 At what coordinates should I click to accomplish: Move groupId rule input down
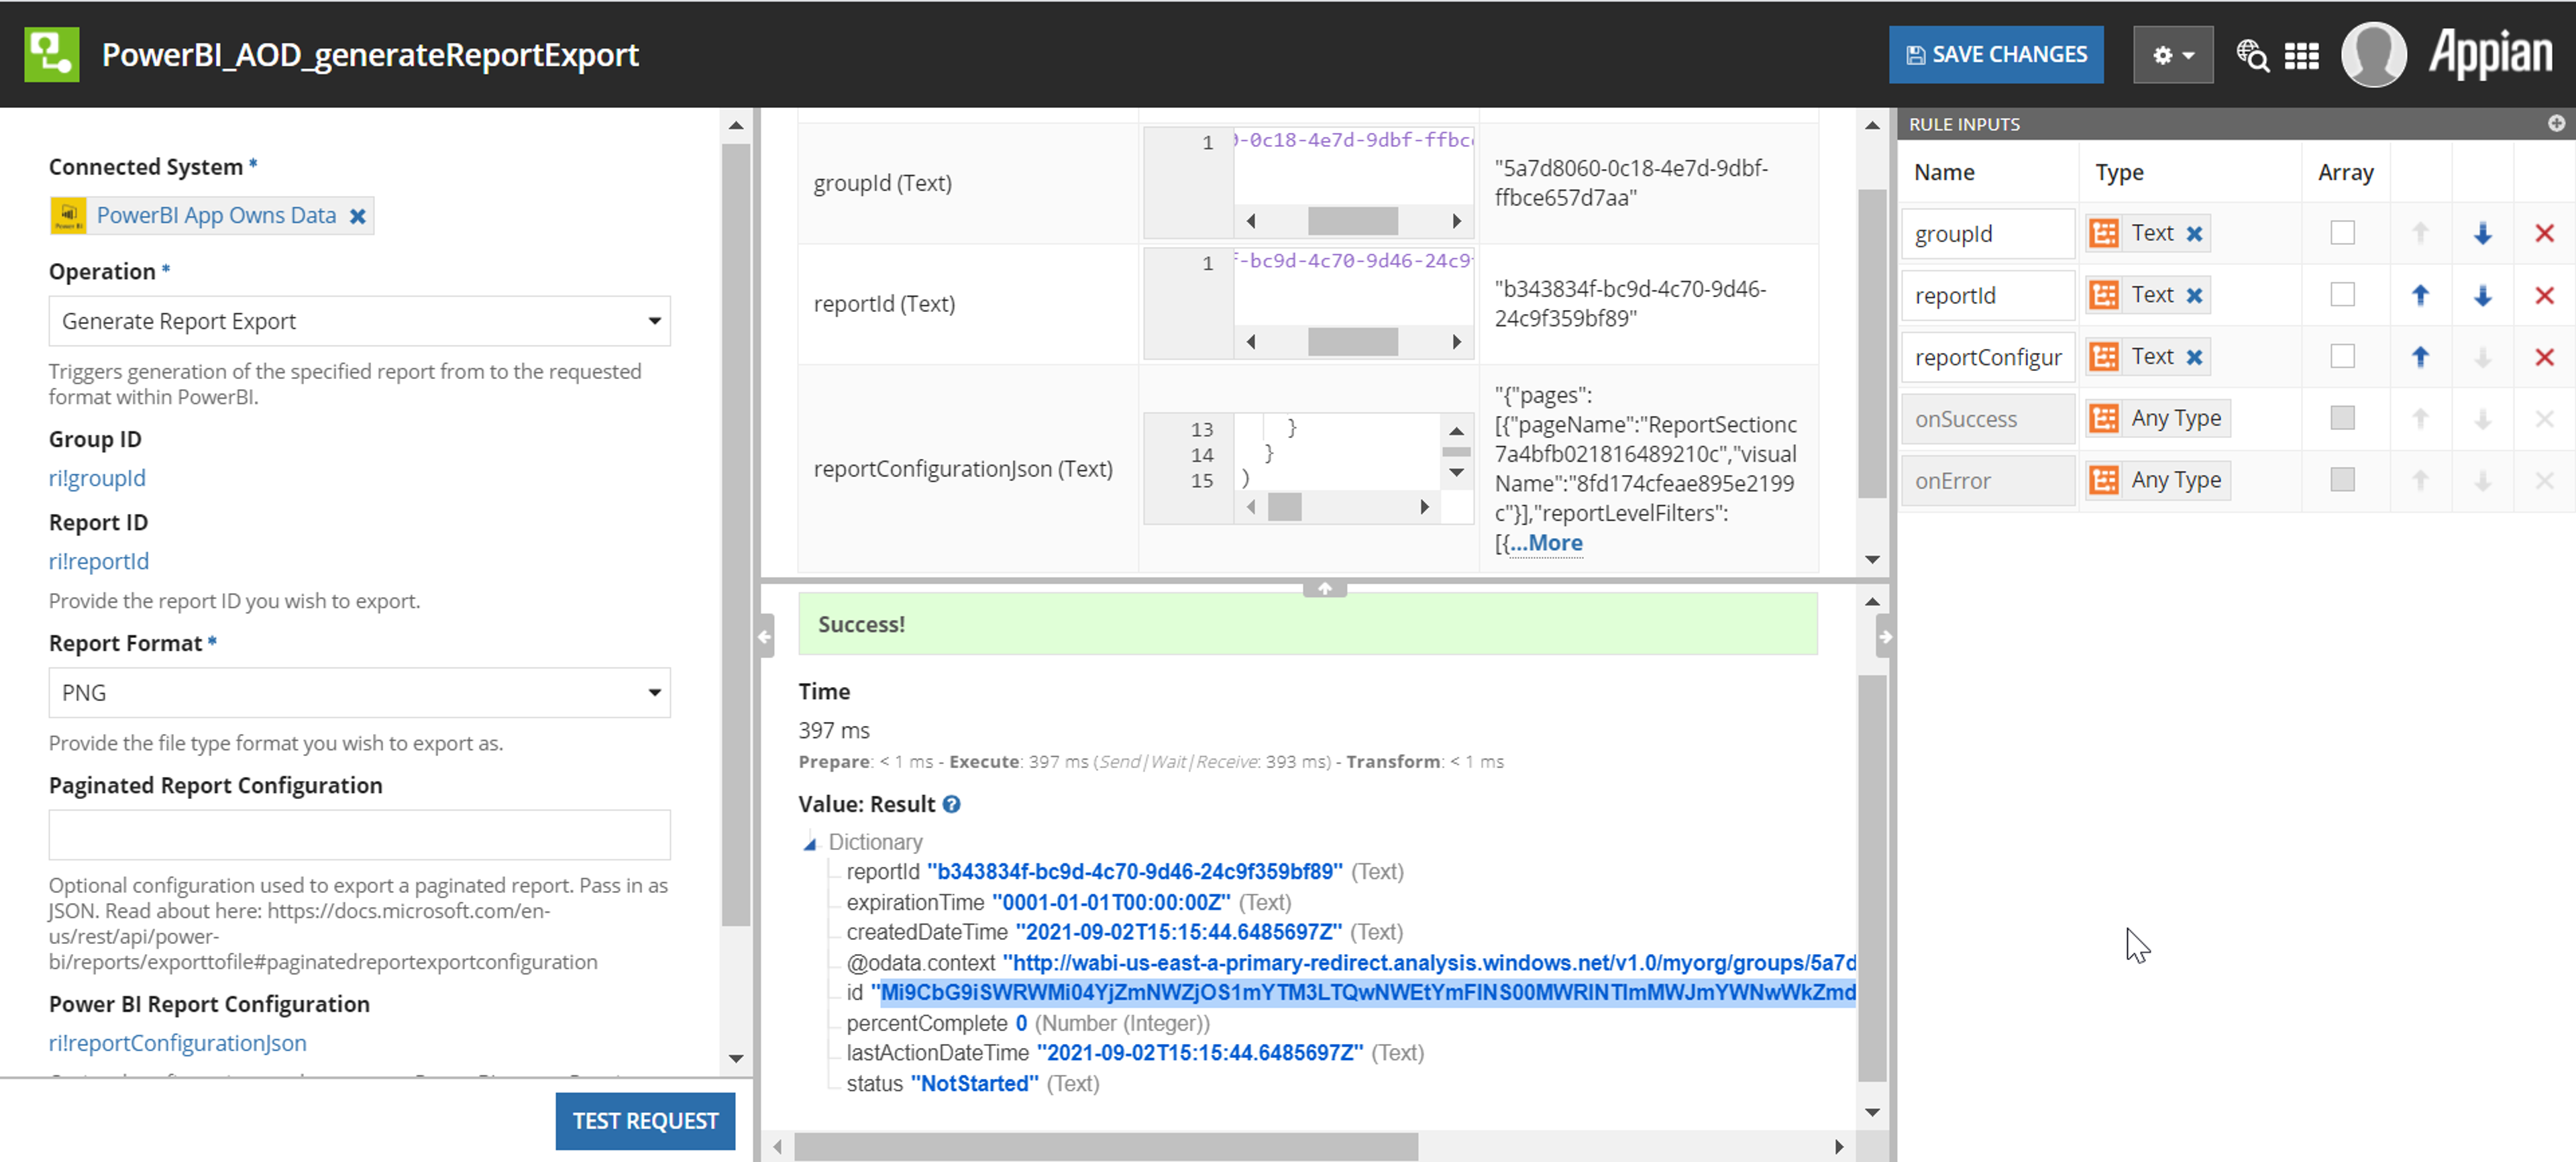(x=2482, y=234)
